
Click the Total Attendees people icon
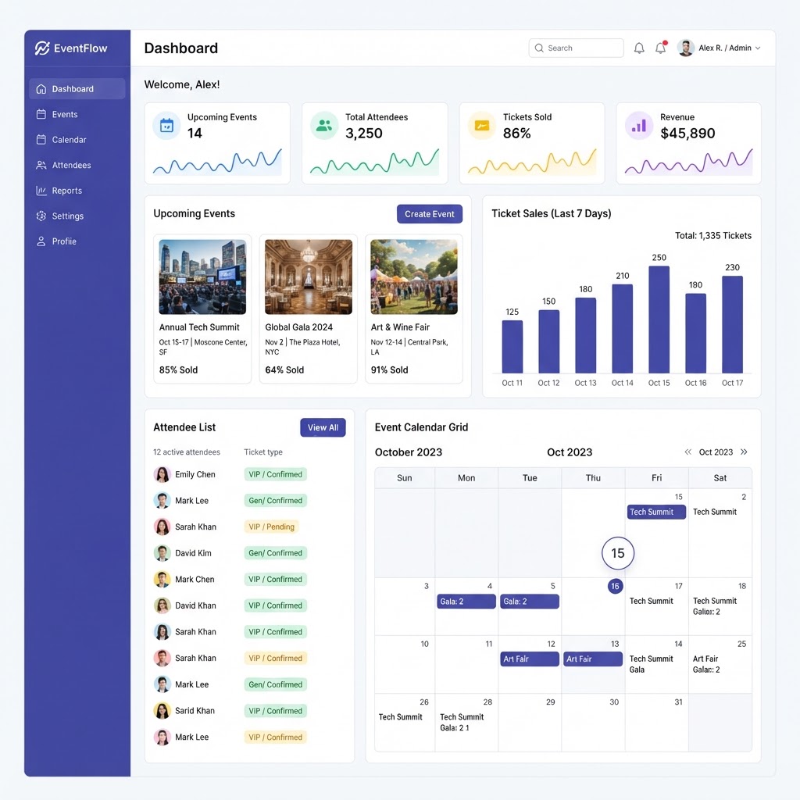(x=324, y=125)
